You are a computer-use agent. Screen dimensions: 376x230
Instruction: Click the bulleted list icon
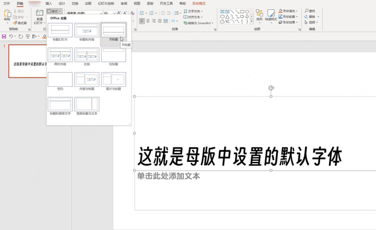point(142,13)
